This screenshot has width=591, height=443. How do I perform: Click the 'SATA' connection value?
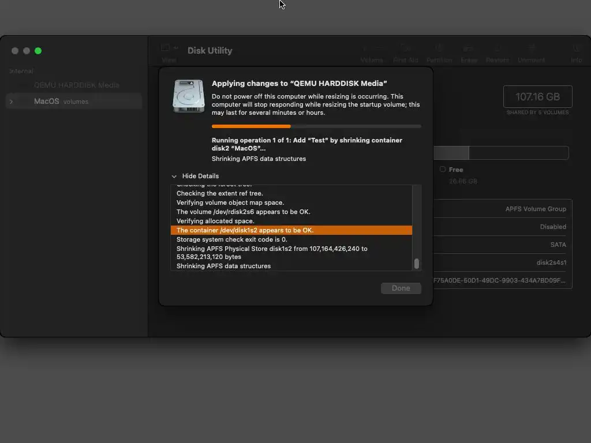coord(558,245)
